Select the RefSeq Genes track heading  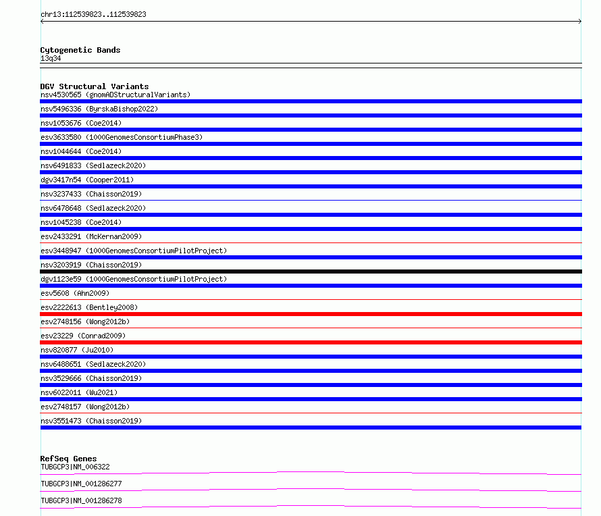[68, 459]
